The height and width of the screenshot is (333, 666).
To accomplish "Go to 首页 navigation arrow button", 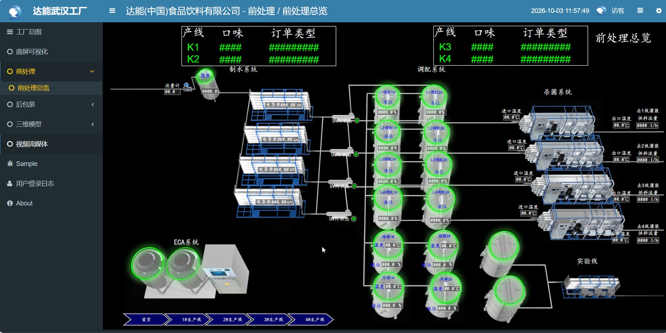I will tap(147, 319).
